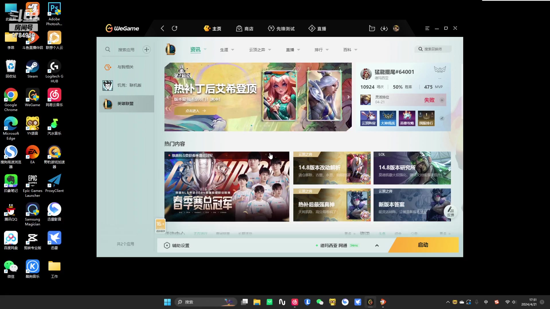Open the 灵活排位 失败 match record
Viewport: 550px width, 309px height.
(x=403, y=100)
